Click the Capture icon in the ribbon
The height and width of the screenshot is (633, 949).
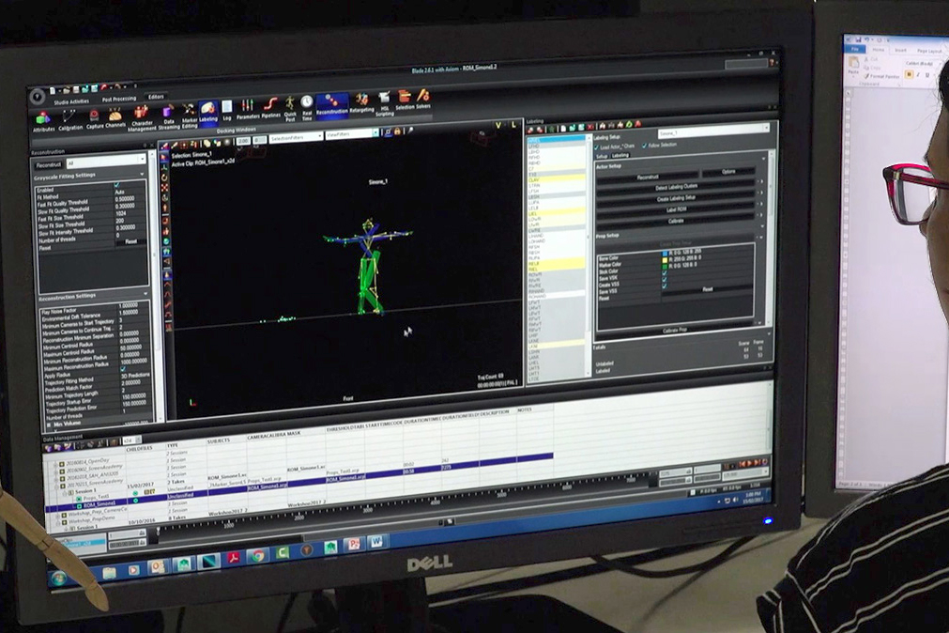[x=94, y=116]
